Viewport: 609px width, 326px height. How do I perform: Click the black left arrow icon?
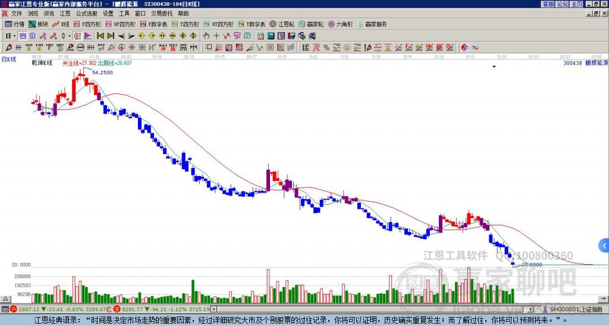pos(121,36)
